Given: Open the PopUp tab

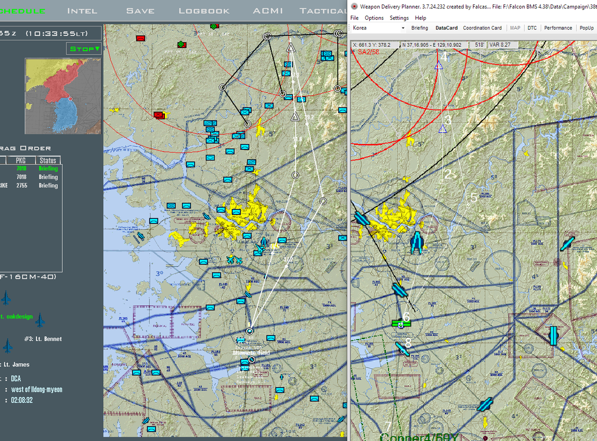Looking at the screenshot, I should tap(587, 28).
